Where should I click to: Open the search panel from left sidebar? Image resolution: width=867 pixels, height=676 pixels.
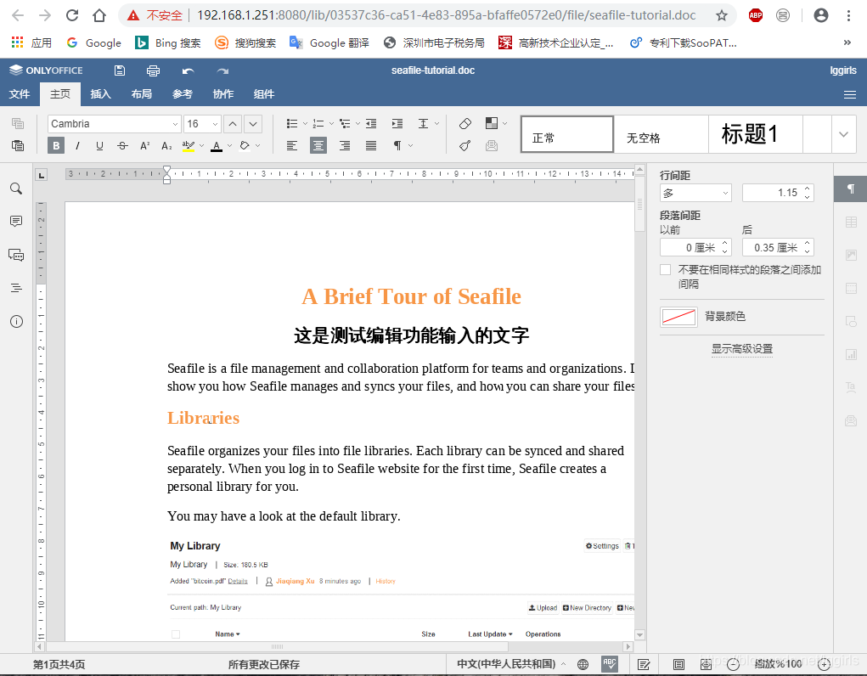click(17, 189)
